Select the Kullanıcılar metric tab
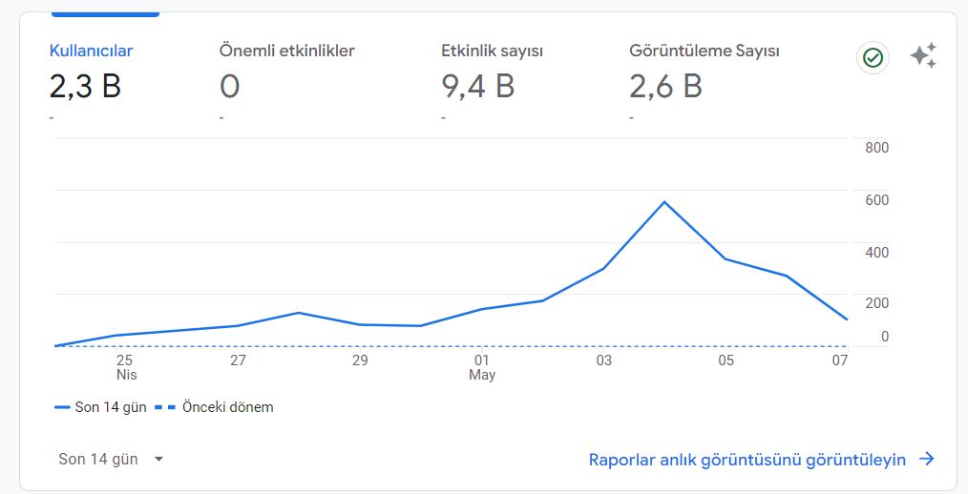This screenshot has height=494, width=968. coord(92,51)
